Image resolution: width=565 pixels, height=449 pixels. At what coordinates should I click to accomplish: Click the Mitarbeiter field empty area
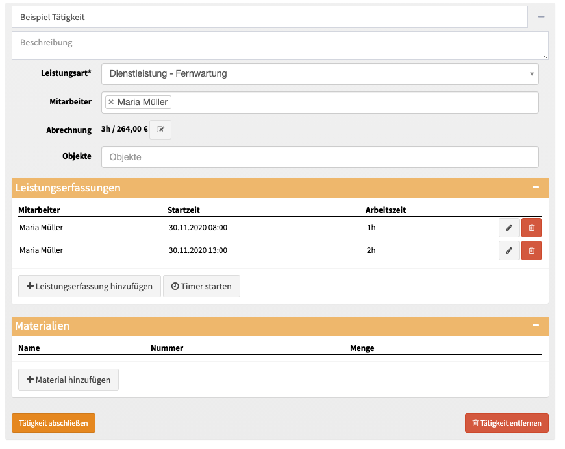coord(351,102)
